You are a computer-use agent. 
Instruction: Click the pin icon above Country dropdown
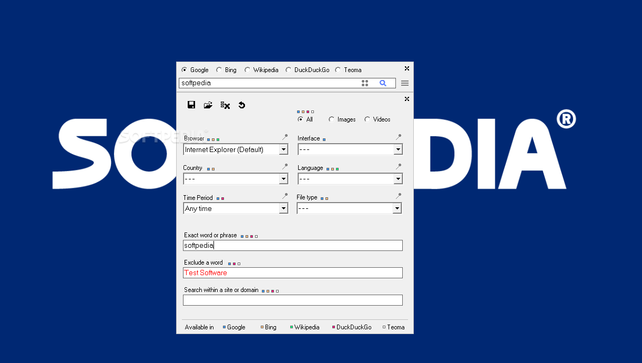285,167
